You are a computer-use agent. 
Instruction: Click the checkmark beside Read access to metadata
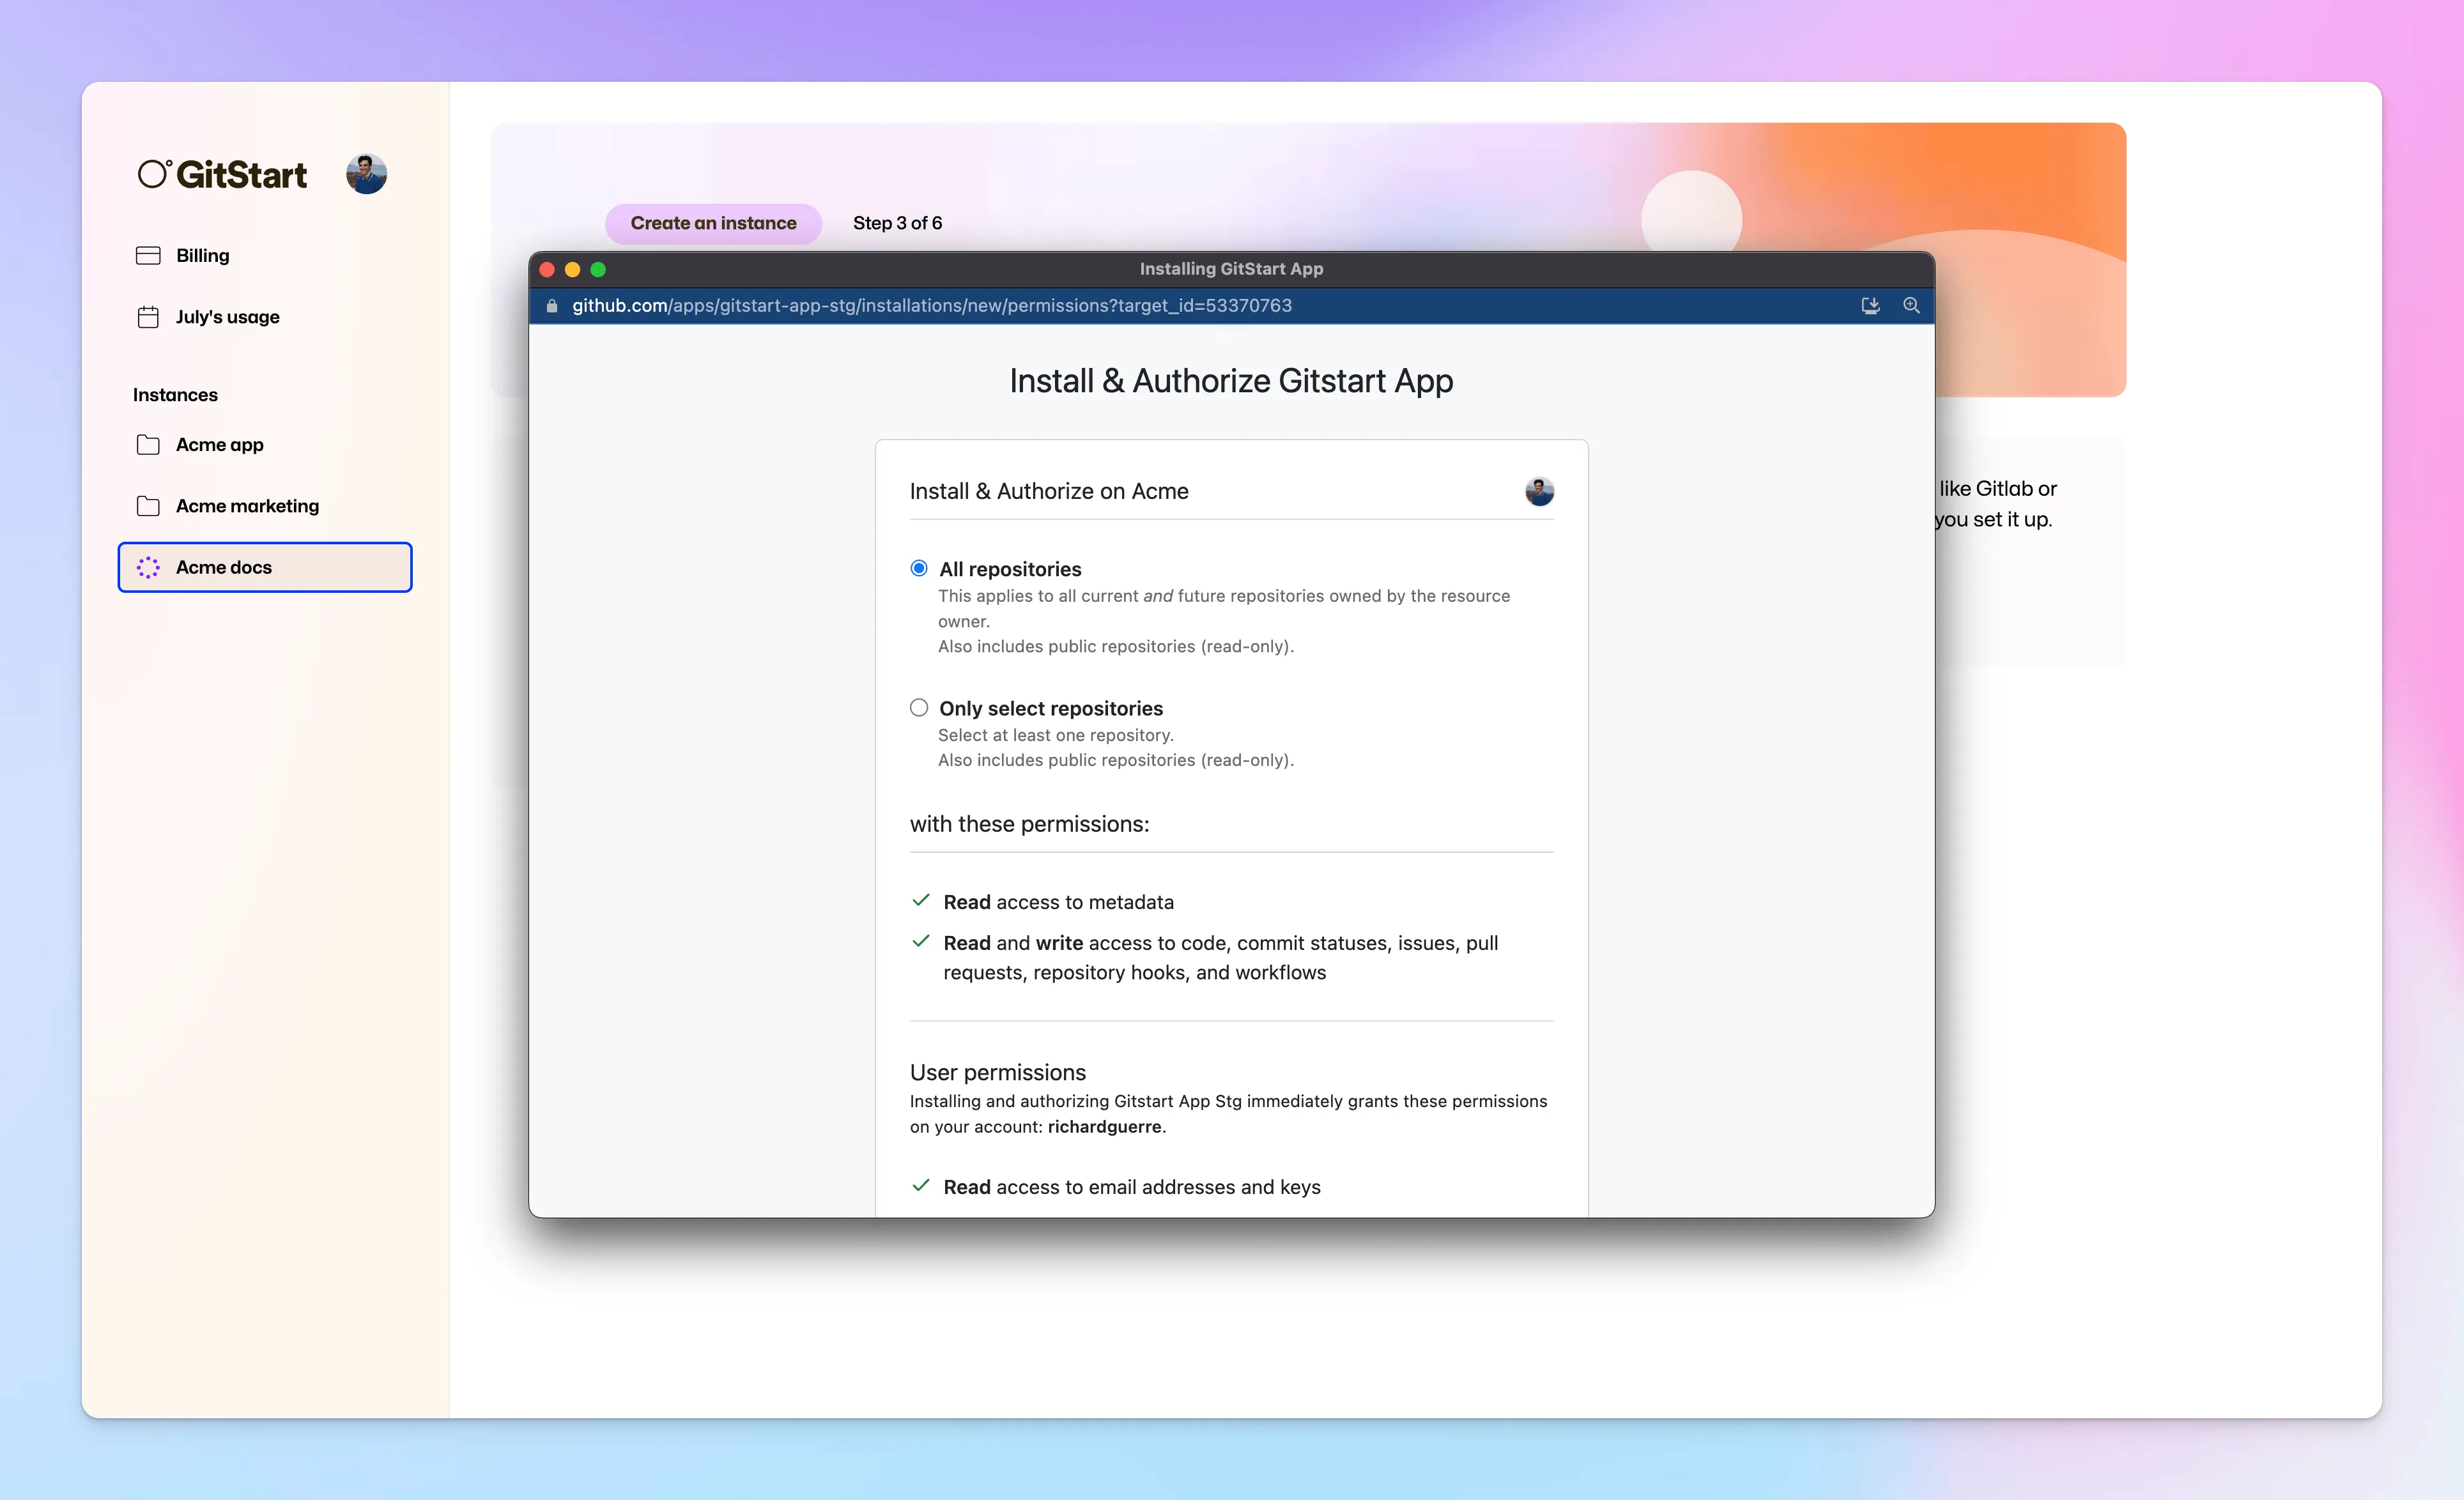[x=920, y=900]
